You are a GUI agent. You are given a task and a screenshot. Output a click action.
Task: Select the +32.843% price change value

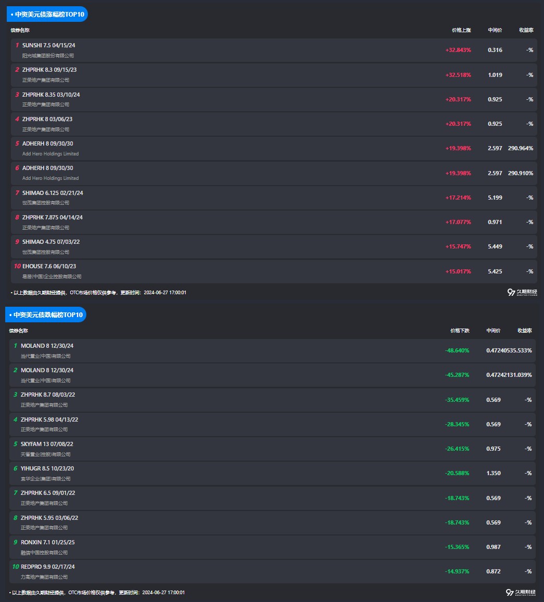click(458, 50)
